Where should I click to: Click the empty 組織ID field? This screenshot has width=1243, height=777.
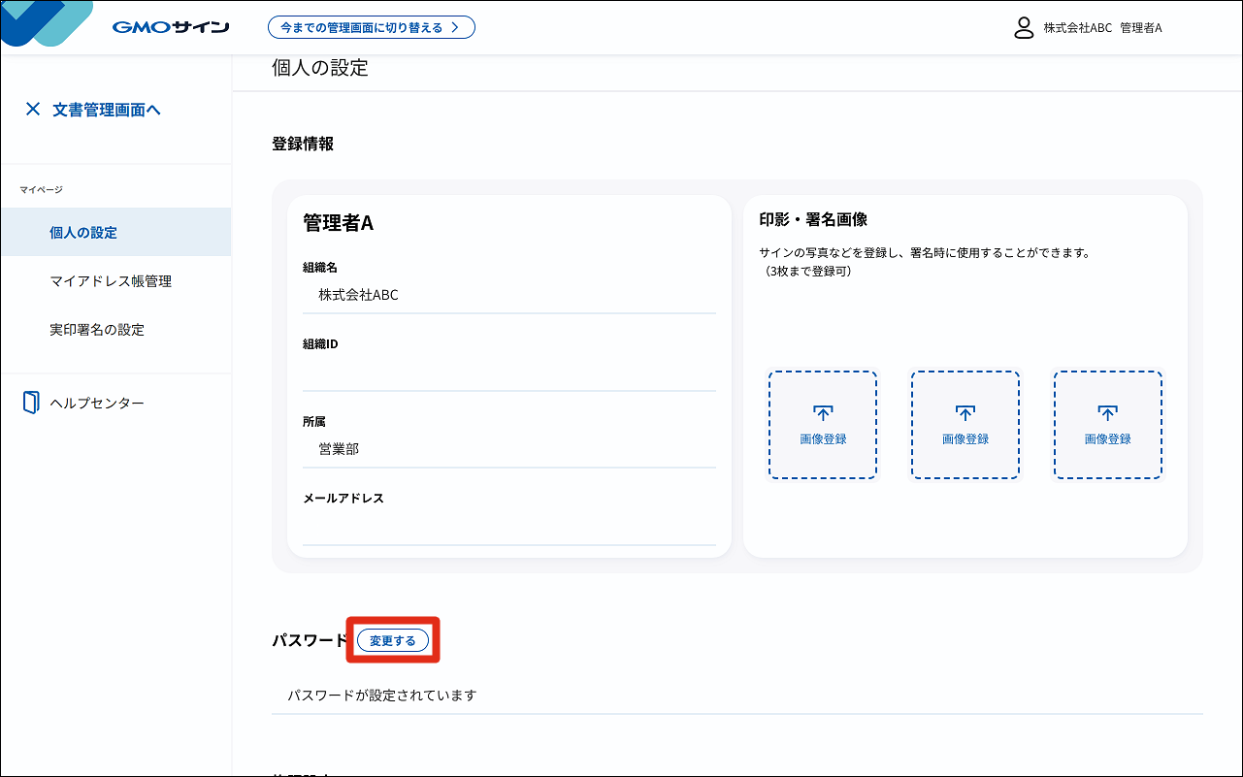click(x=508, y=372)
